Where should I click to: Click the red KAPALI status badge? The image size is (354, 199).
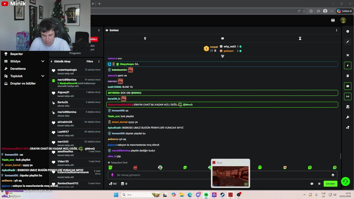pyautogui.click(x=94, y=39)
